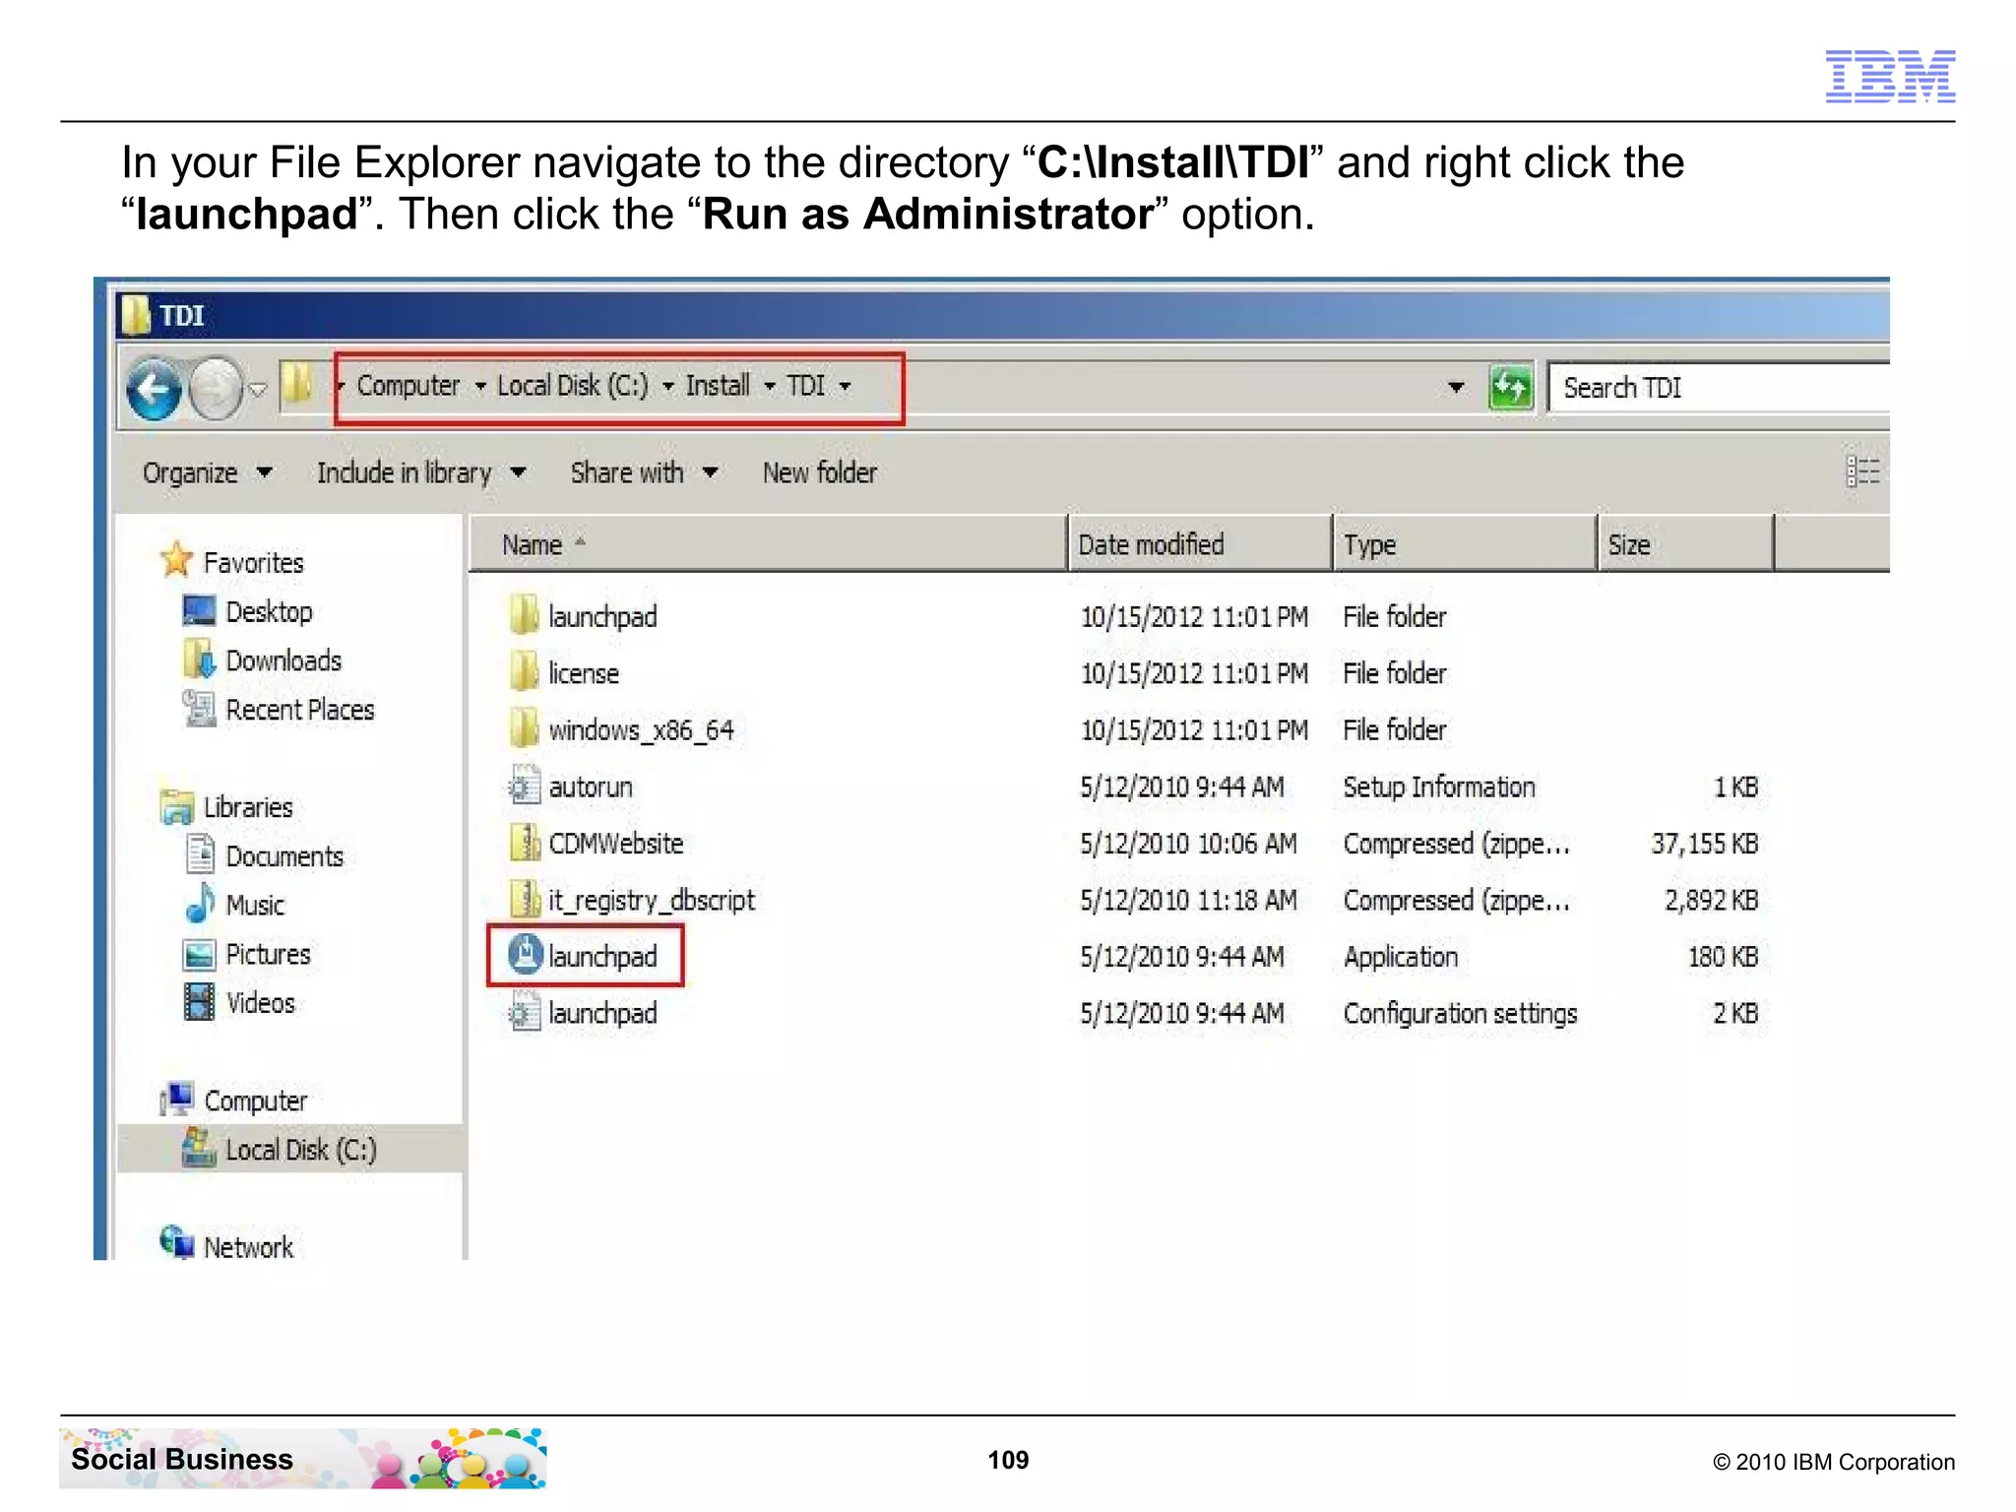The image size is (2016, 1512).
Task: Select Network in navigation pane
Action: [248, 1247]
